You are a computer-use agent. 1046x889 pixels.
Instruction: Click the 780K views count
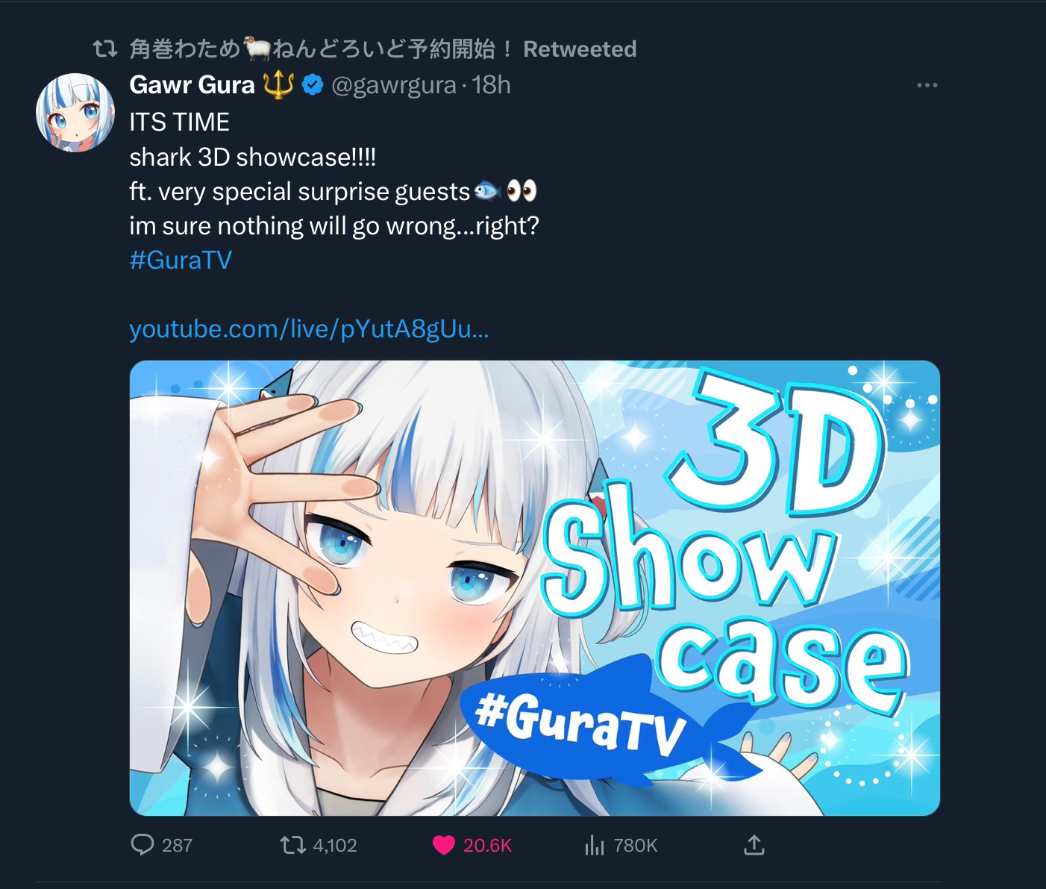tap(635, 845)
